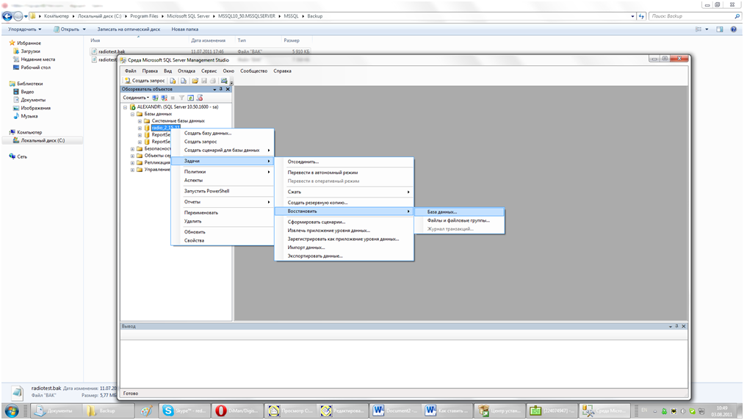The width and height of the screenshot is (744, 420).
Task: Choose Переименовать in context menu
Action: [x=223, y=213]
